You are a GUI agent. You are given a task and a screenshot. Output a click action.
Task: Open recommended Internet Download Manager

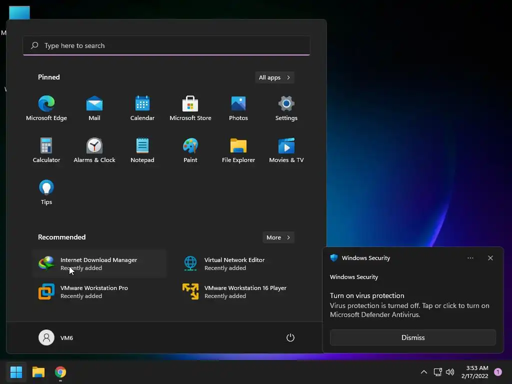point(99,264)
